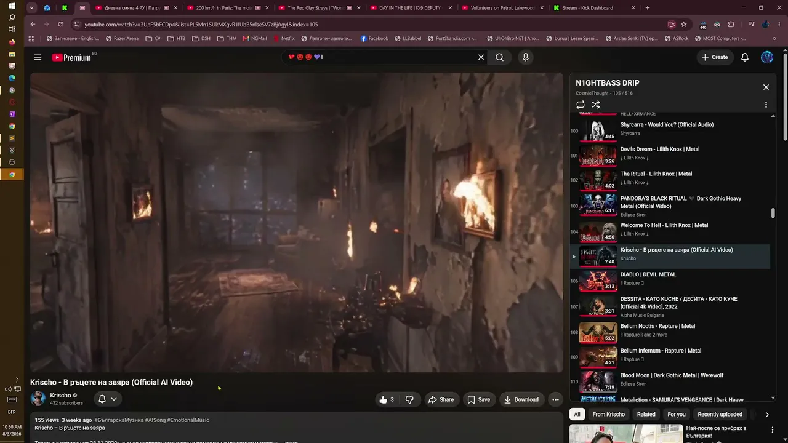Go back to the previous page
The height and width of the screenshot is (443, 788).
click(33, 24)
